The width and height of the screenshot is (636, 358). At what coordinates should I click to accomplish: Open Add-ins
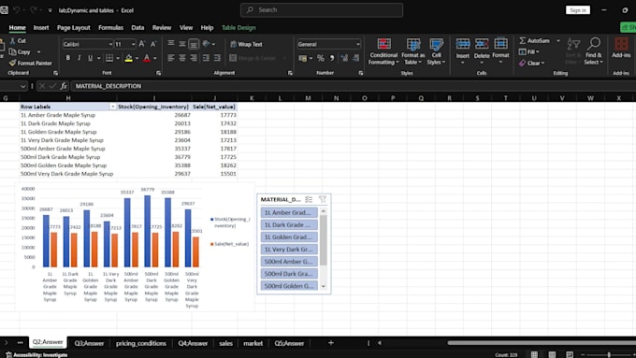click(x=621, y=48)
